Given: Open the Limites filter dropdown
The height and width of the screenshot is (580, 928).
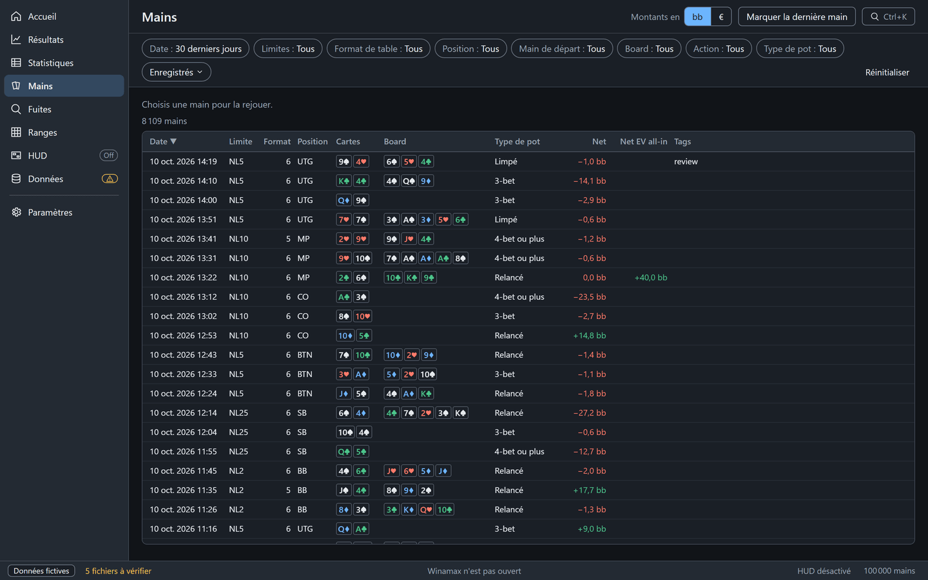Looking at the screenshot, I should pyautogui.click(x=288, y=48).
